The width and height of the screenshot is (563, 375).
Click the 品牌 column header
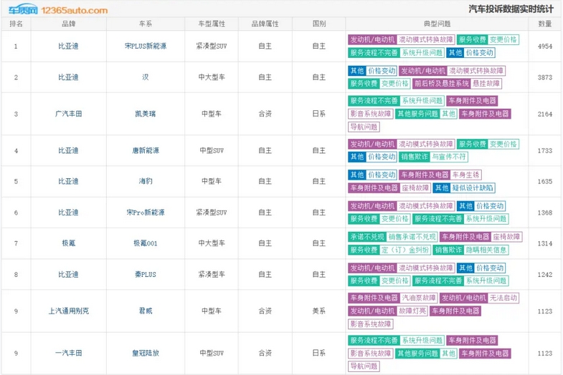point(69,24)
